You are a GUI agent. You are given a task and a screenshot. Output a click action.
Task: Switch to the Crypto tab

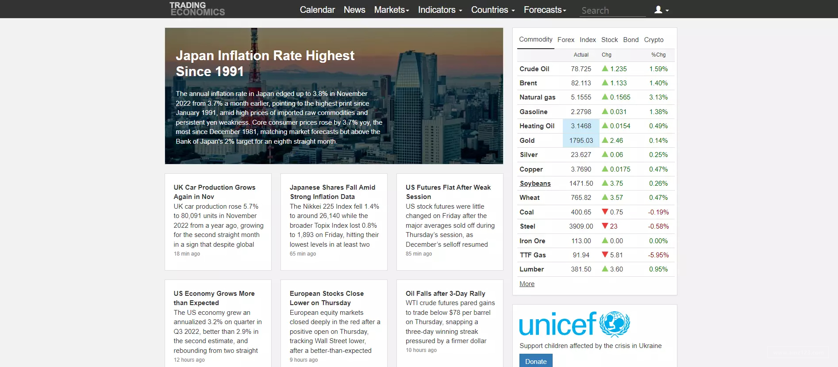click(653, 40)
